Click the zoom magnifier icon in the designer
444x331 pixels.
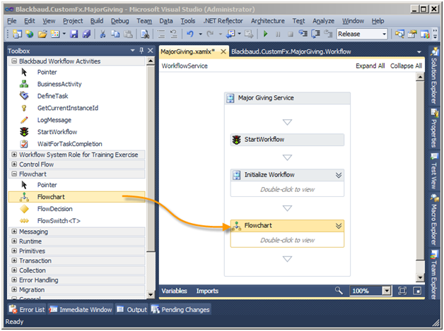[339, 291]
